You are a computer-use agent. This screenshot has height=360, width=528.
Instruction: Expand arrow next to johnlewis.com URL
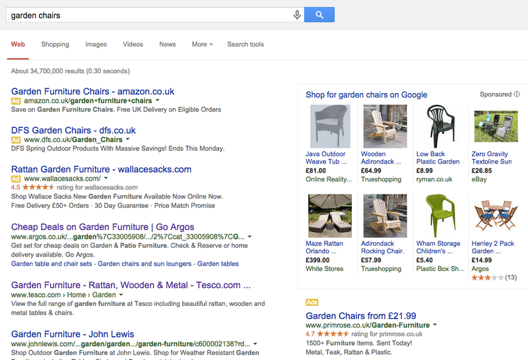click(255, 344)
